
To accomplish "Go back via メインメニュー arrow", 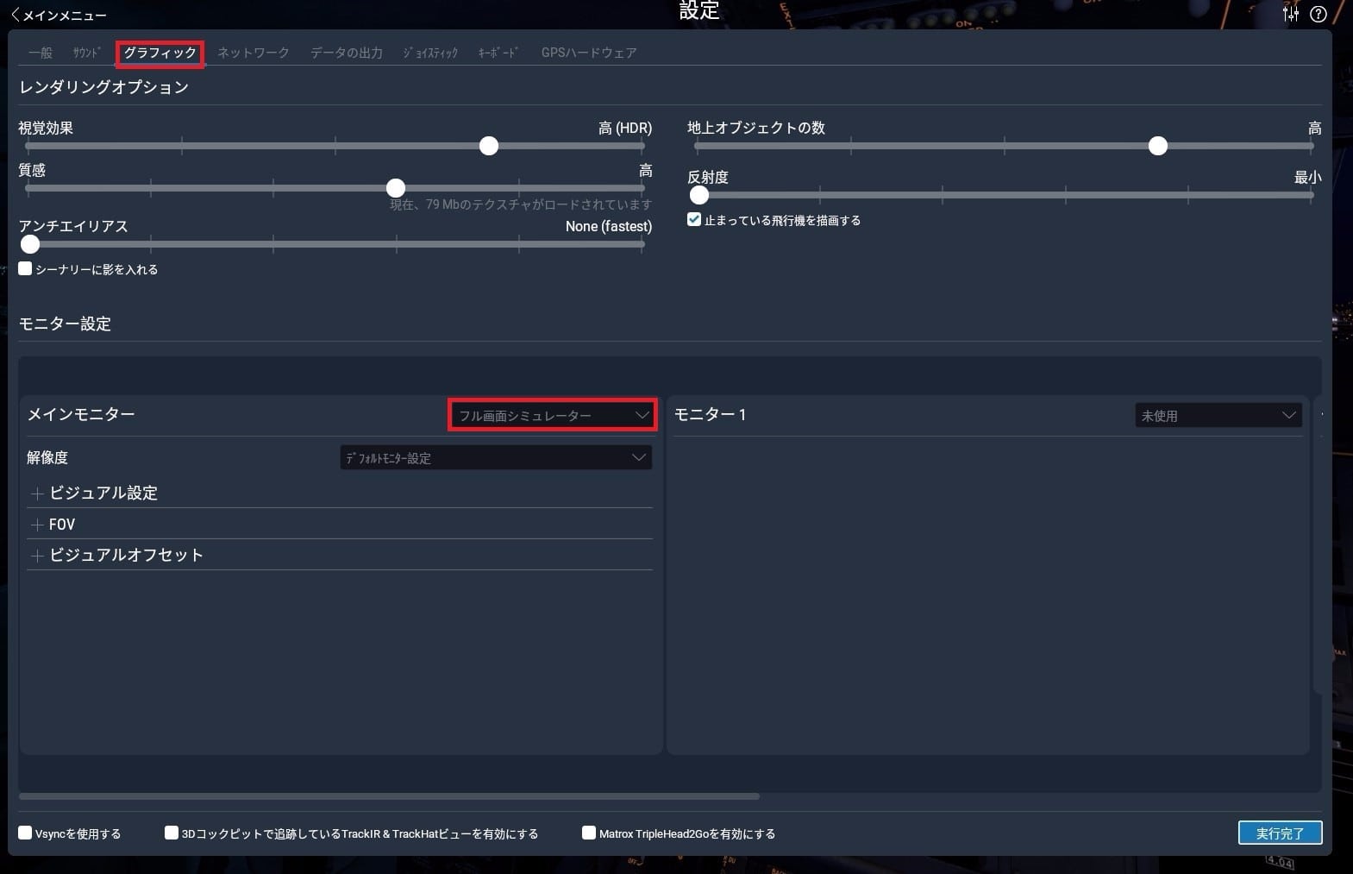I will (x=59, y=16).
